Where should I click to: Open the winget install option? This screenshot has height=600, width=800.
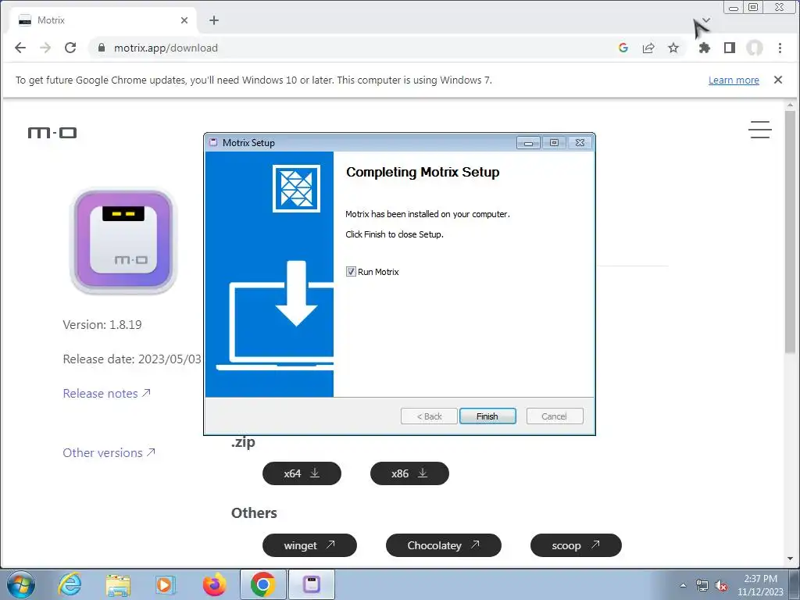coord(309,545)
